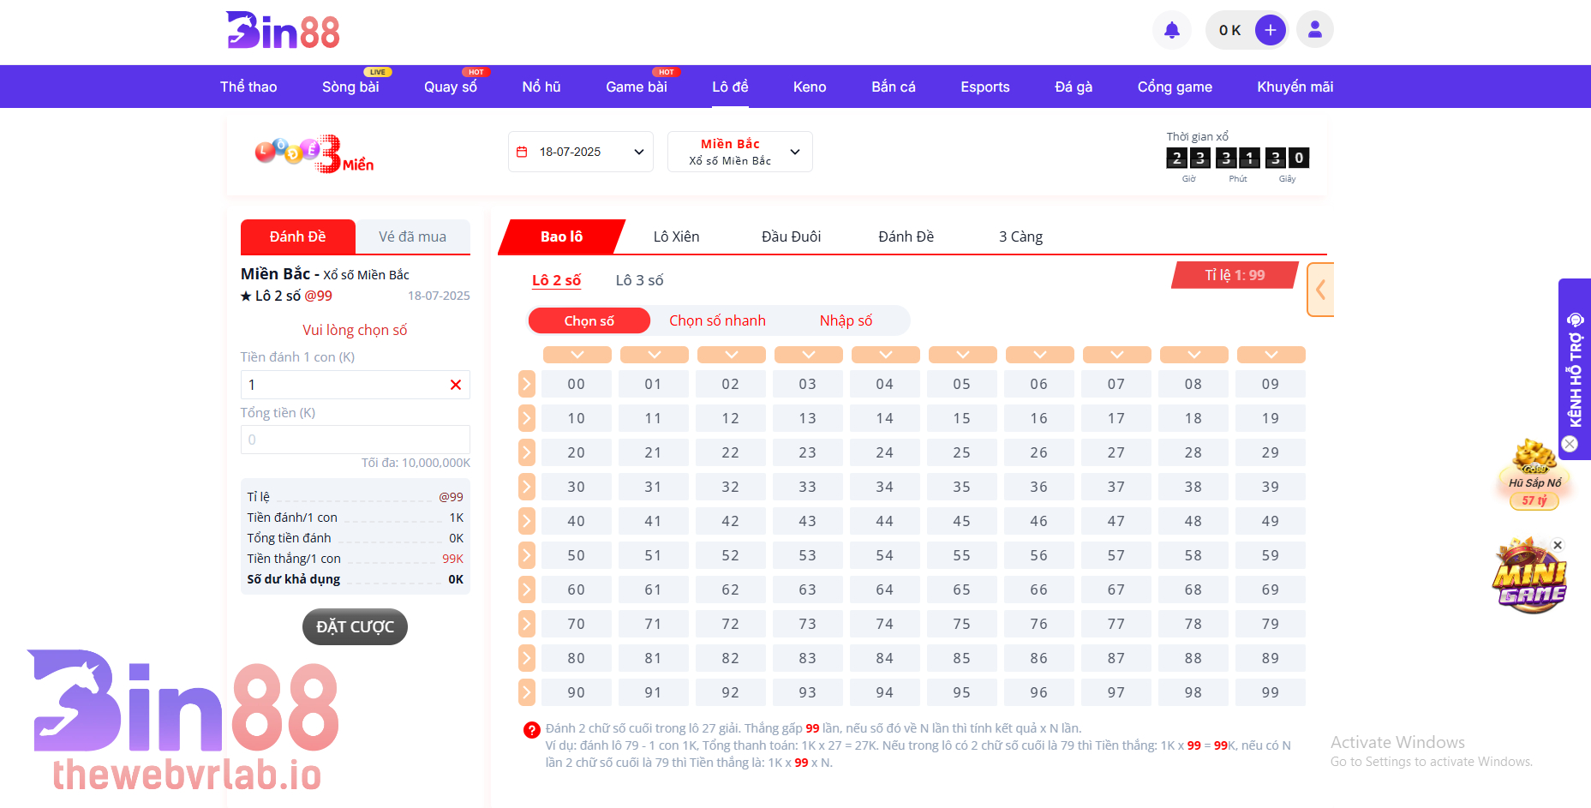Viewport: 1591px width, 808px height.
Task: Switch to Chọn số nhanh selection mode
Action: pyautogui.click(x=718, y=320)
